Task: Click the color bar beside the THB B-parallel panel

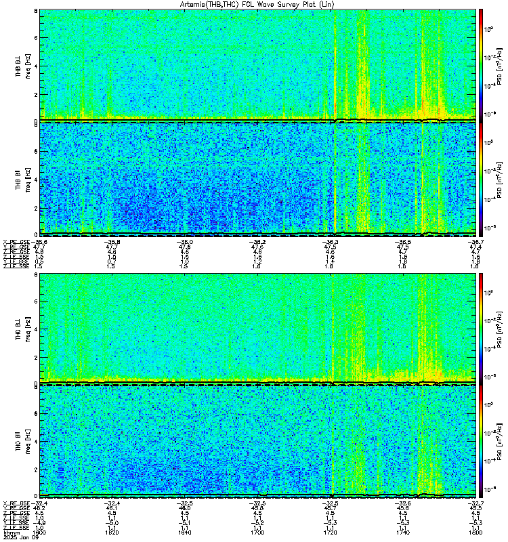Action: click(x=481, y=179)
